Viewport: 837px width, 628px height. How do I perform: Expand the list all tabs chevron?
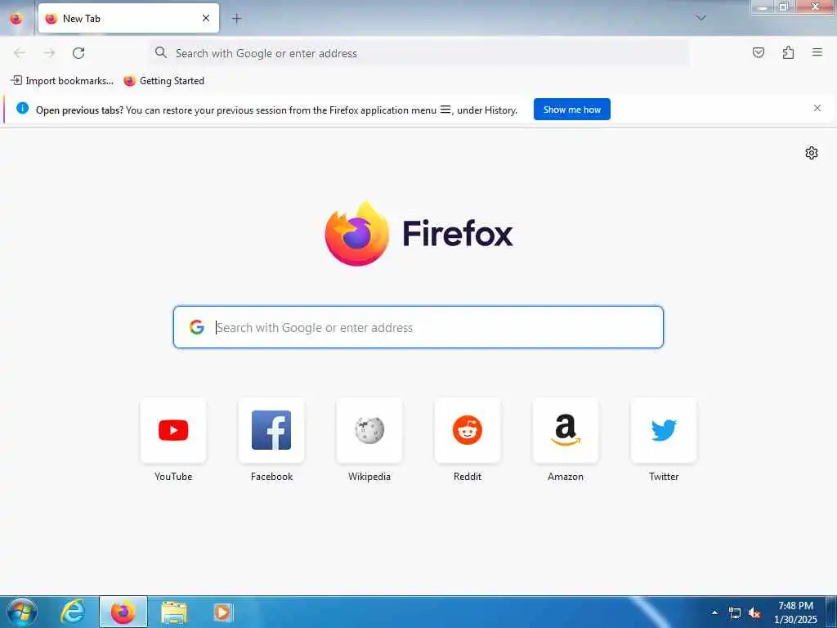(x=700, y=18)
